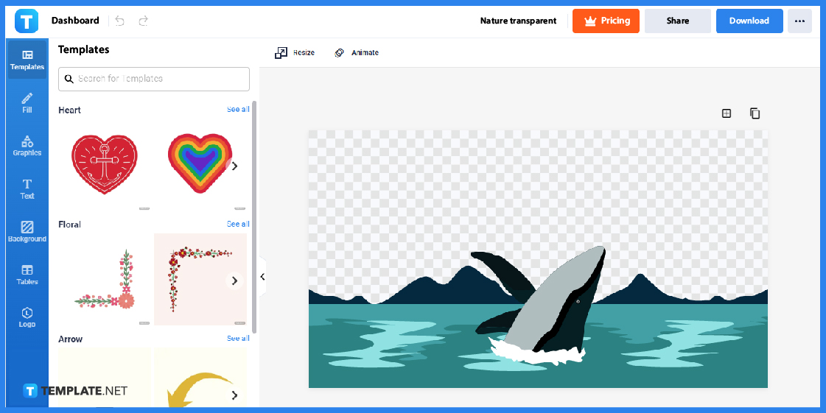
Task: Collapse the templates side panel
Action: click(262, 277)
